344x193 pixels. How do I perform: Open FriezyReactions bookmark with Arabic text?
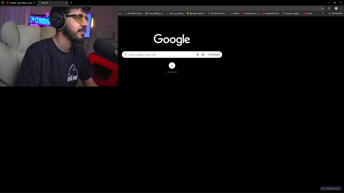pos(250,13)
